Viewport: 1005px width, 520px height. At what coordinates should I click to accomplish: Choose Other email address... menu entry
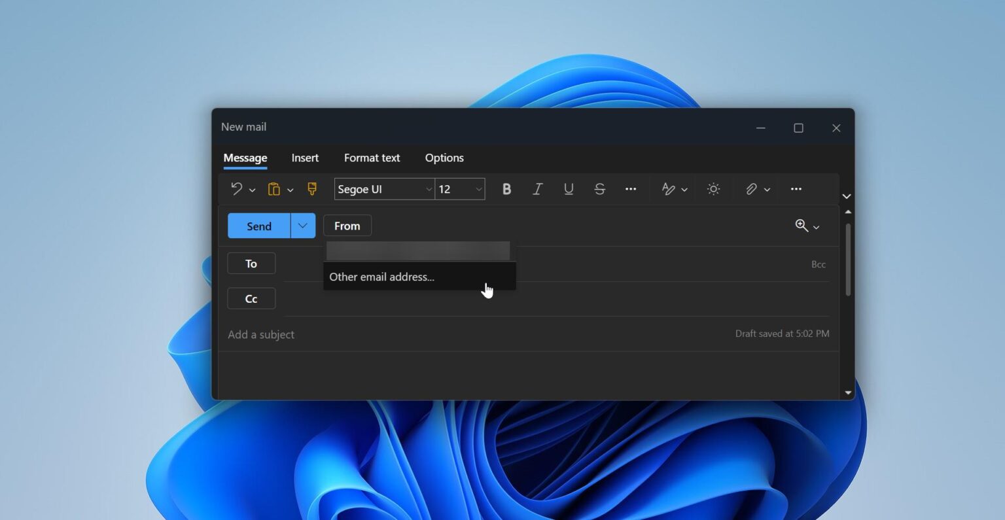pos(382,277)
